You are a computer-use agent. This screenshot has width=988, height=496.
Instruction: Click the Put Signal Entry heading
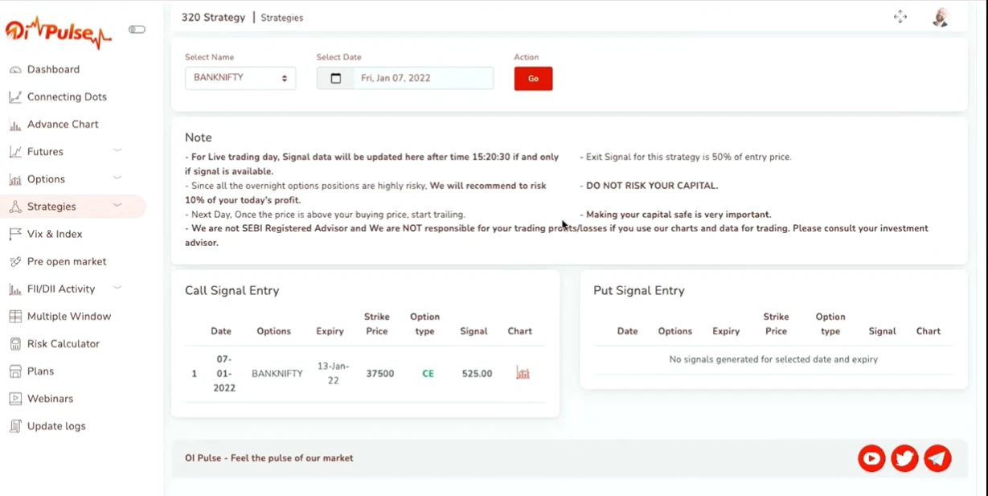click(639, 291)
